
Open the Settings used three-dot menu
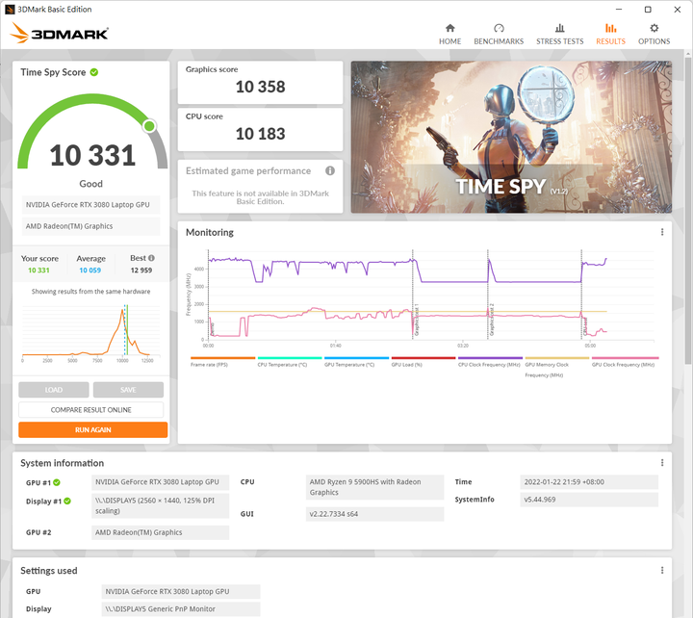[661, 570]
